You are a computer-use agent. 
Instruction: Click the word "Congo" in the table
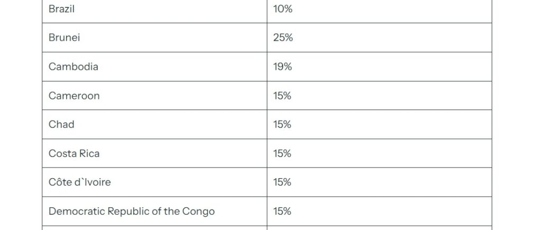click(x=199, y=211)
